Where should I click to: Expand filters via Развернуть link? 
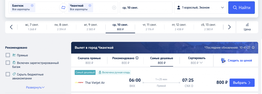pos(35,87)
